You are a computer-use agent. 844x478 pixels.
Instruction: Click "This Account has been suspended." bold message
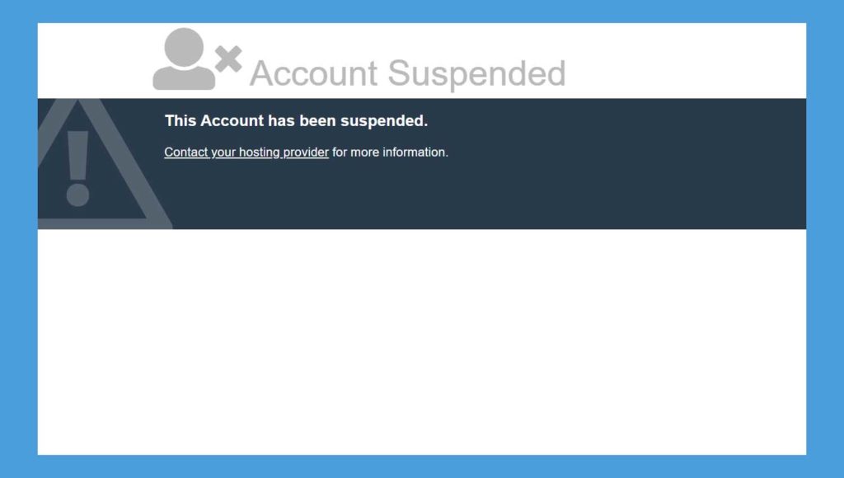click(x=296, y=121)
